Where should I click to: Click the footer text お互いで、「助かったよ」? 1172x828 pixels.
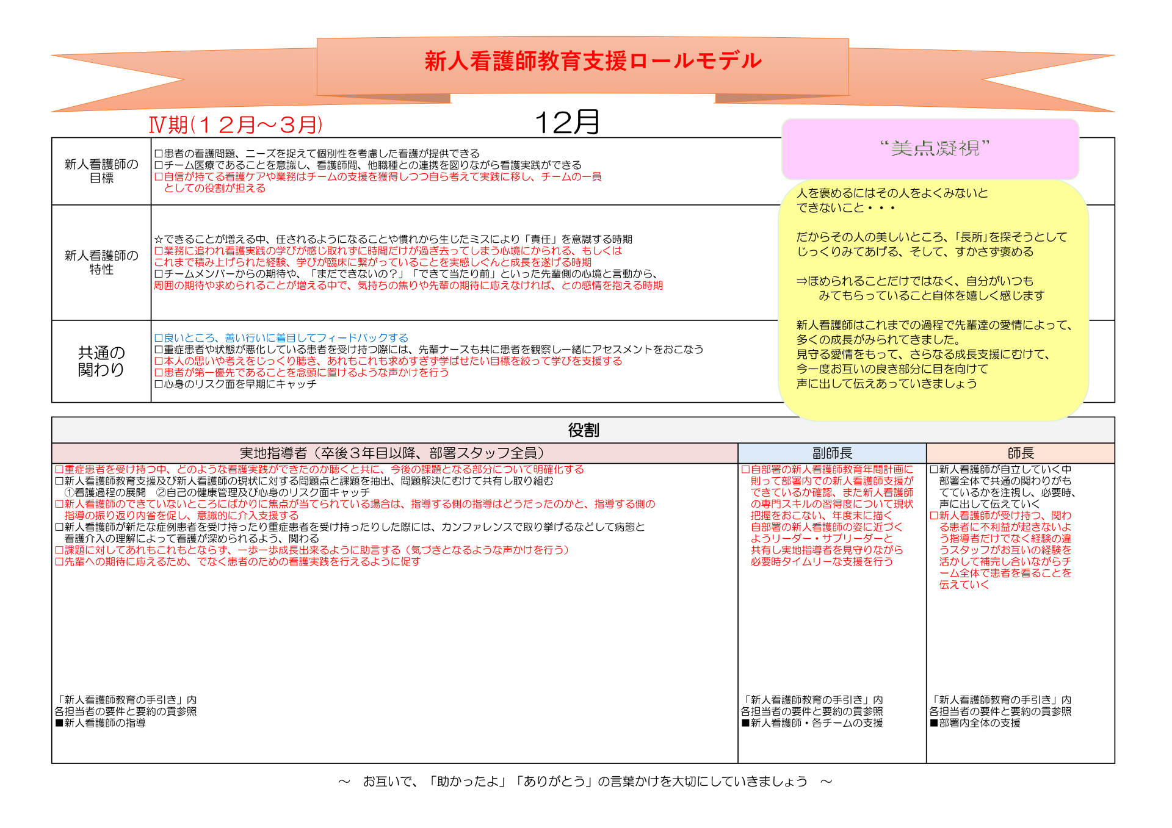[584, 782]
